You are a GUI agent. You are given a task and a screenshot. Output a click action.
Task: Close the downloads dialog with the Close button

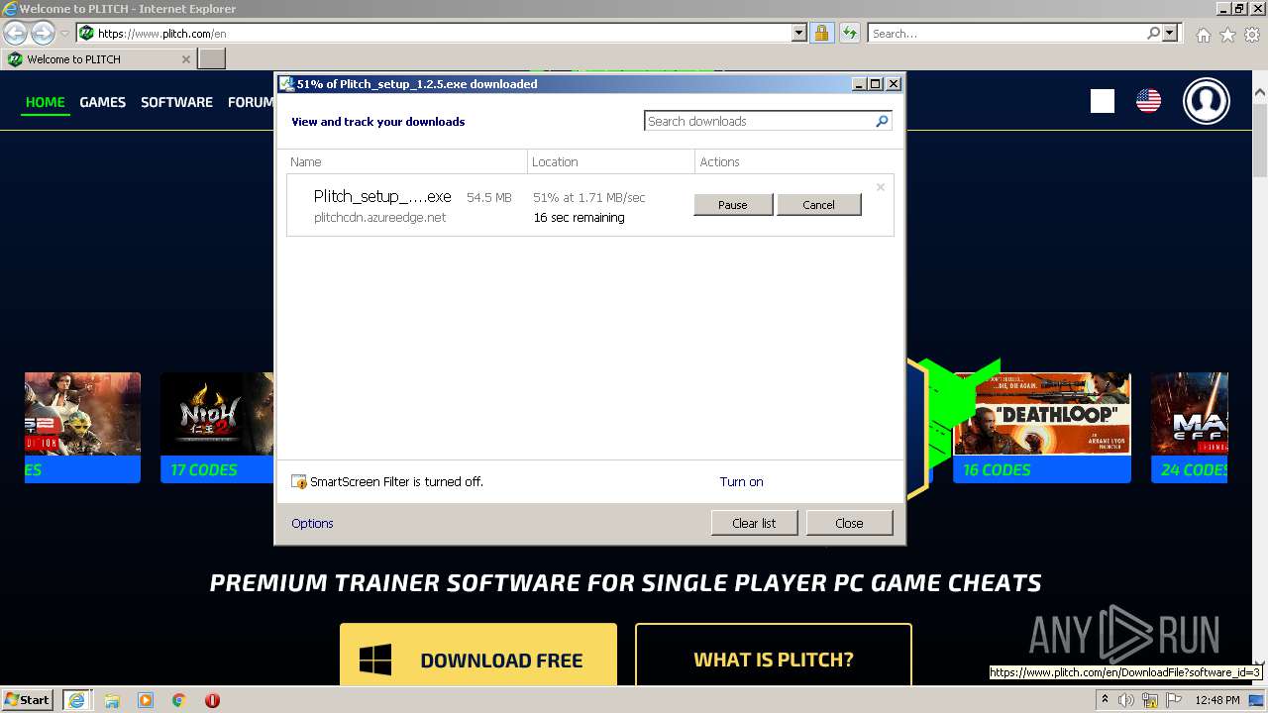click(x=849, y=523)
